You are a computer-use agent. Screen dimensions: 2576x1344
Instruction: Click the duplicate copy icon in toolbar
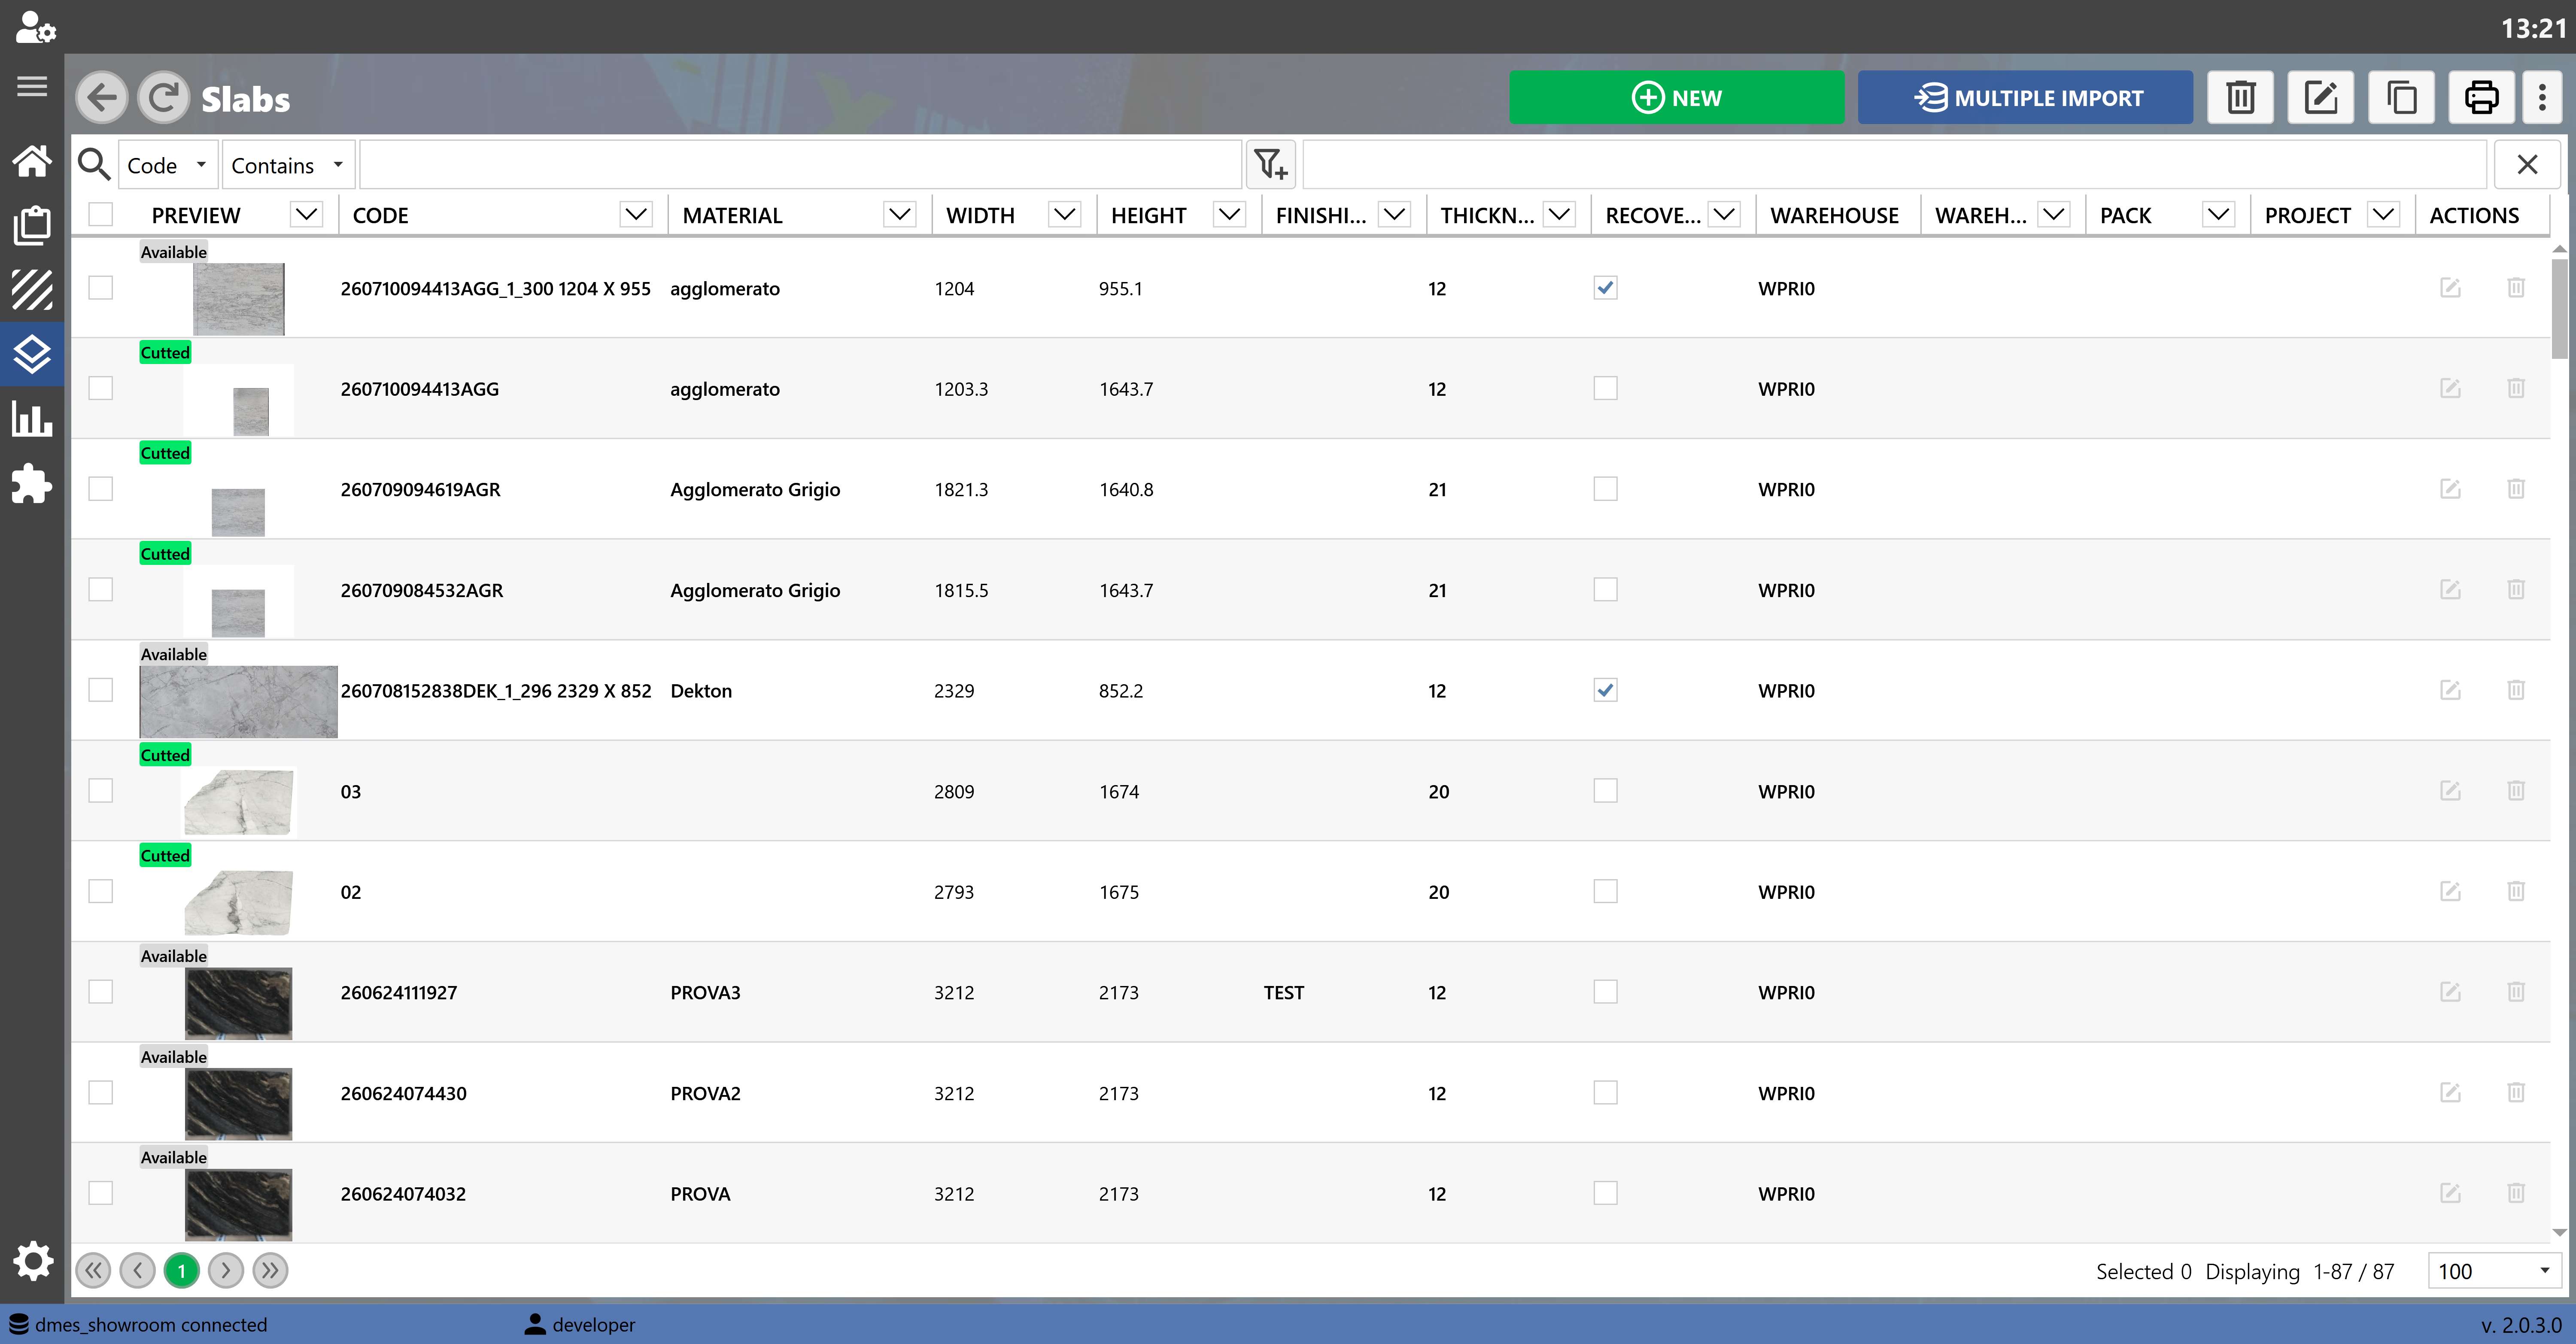[2401, 98]
